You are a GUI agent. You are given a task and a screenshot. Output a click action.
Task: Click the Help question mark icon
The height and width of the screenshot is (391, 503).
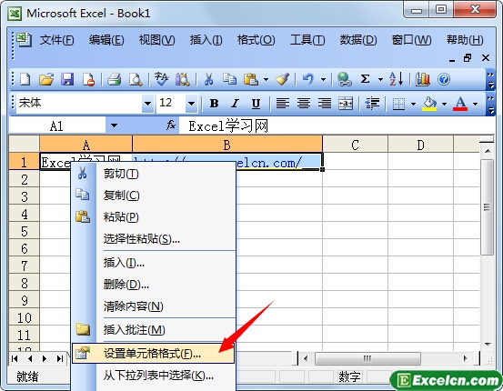(444, 79)
